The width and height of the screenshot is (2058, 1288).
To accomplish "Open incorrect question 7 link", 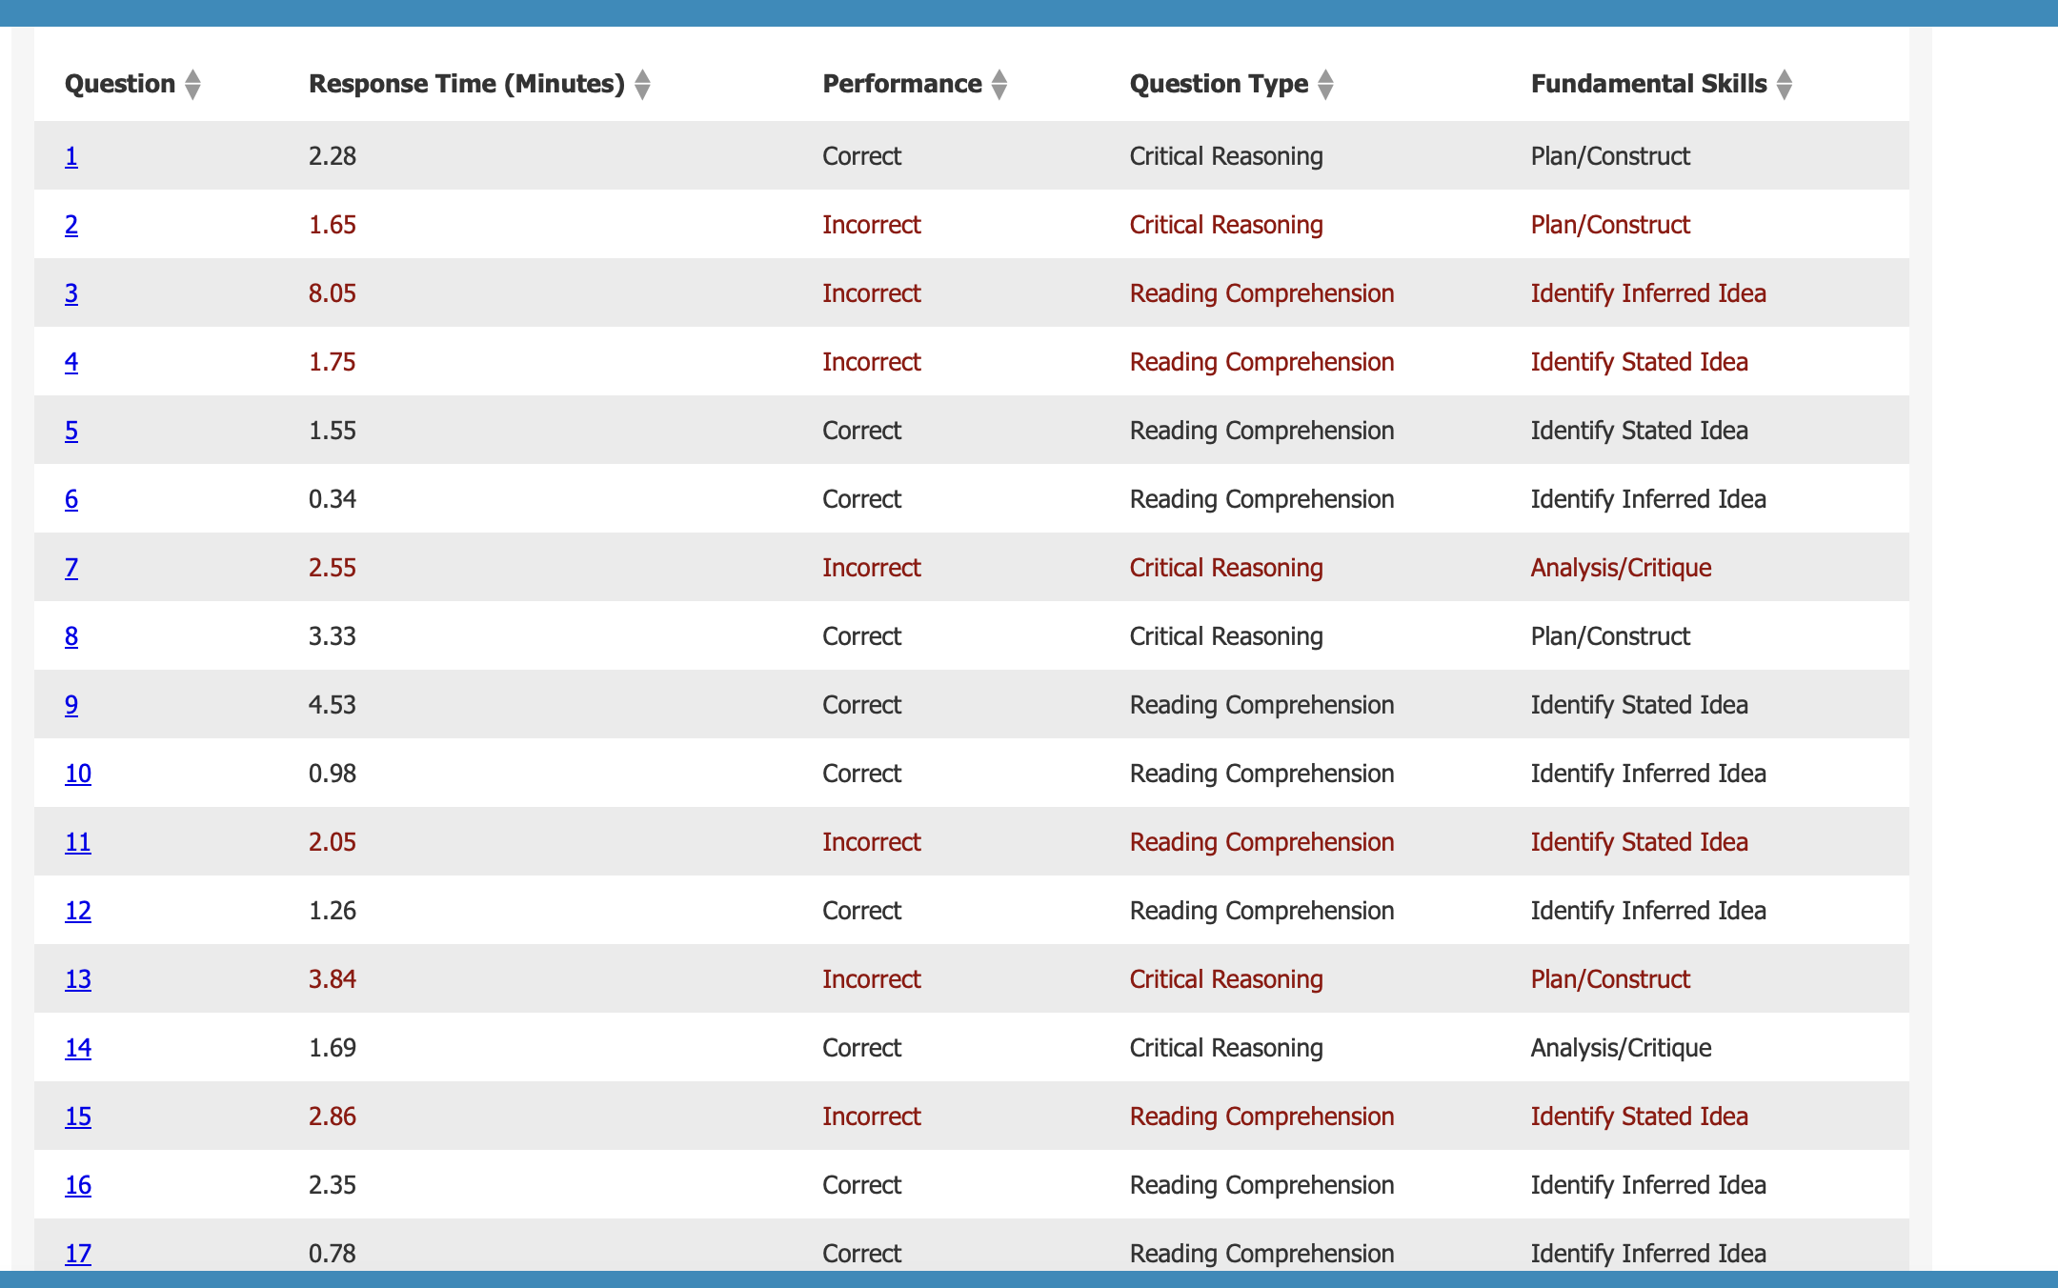I will (71, 568).
